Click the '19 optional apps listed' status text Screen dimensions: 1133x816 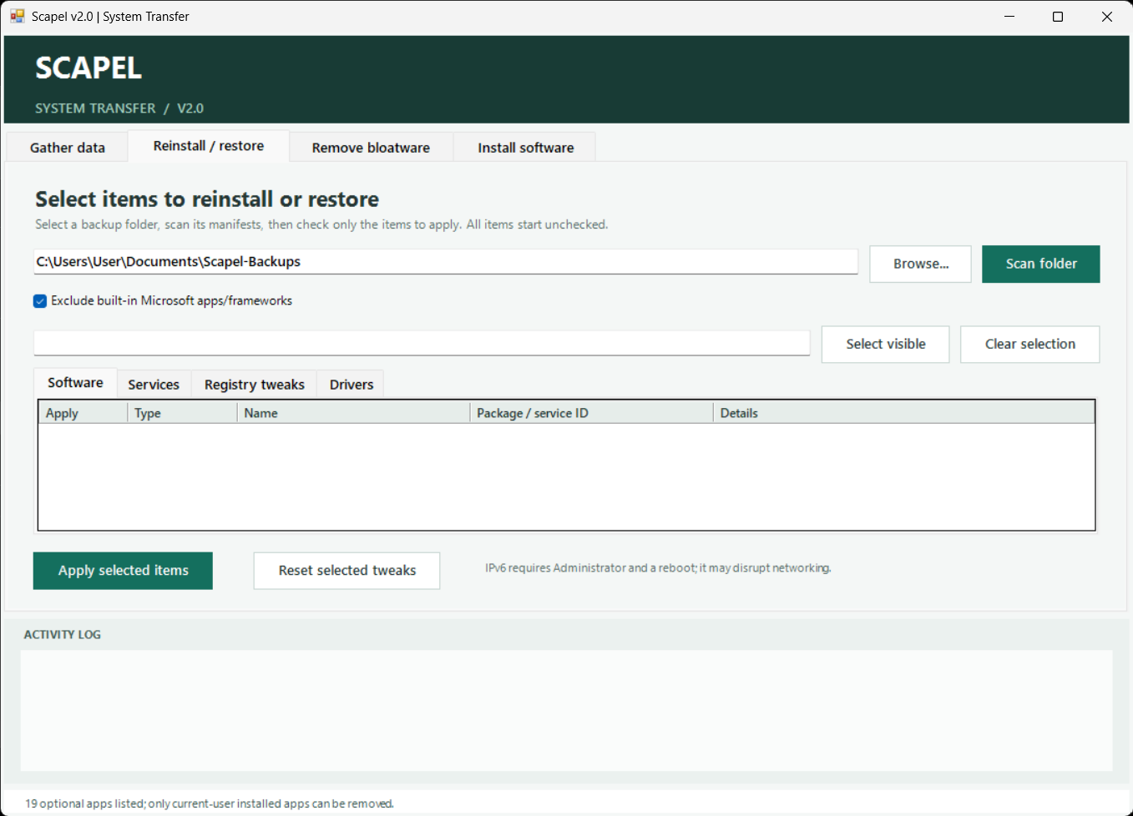coord(209,803)
